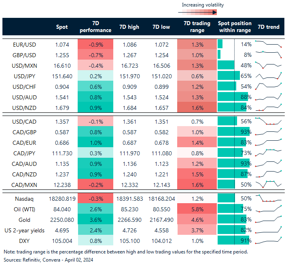Click the Nasdaq 7D trend sparkline
The image size is (286, 264).
coord(268,198)
